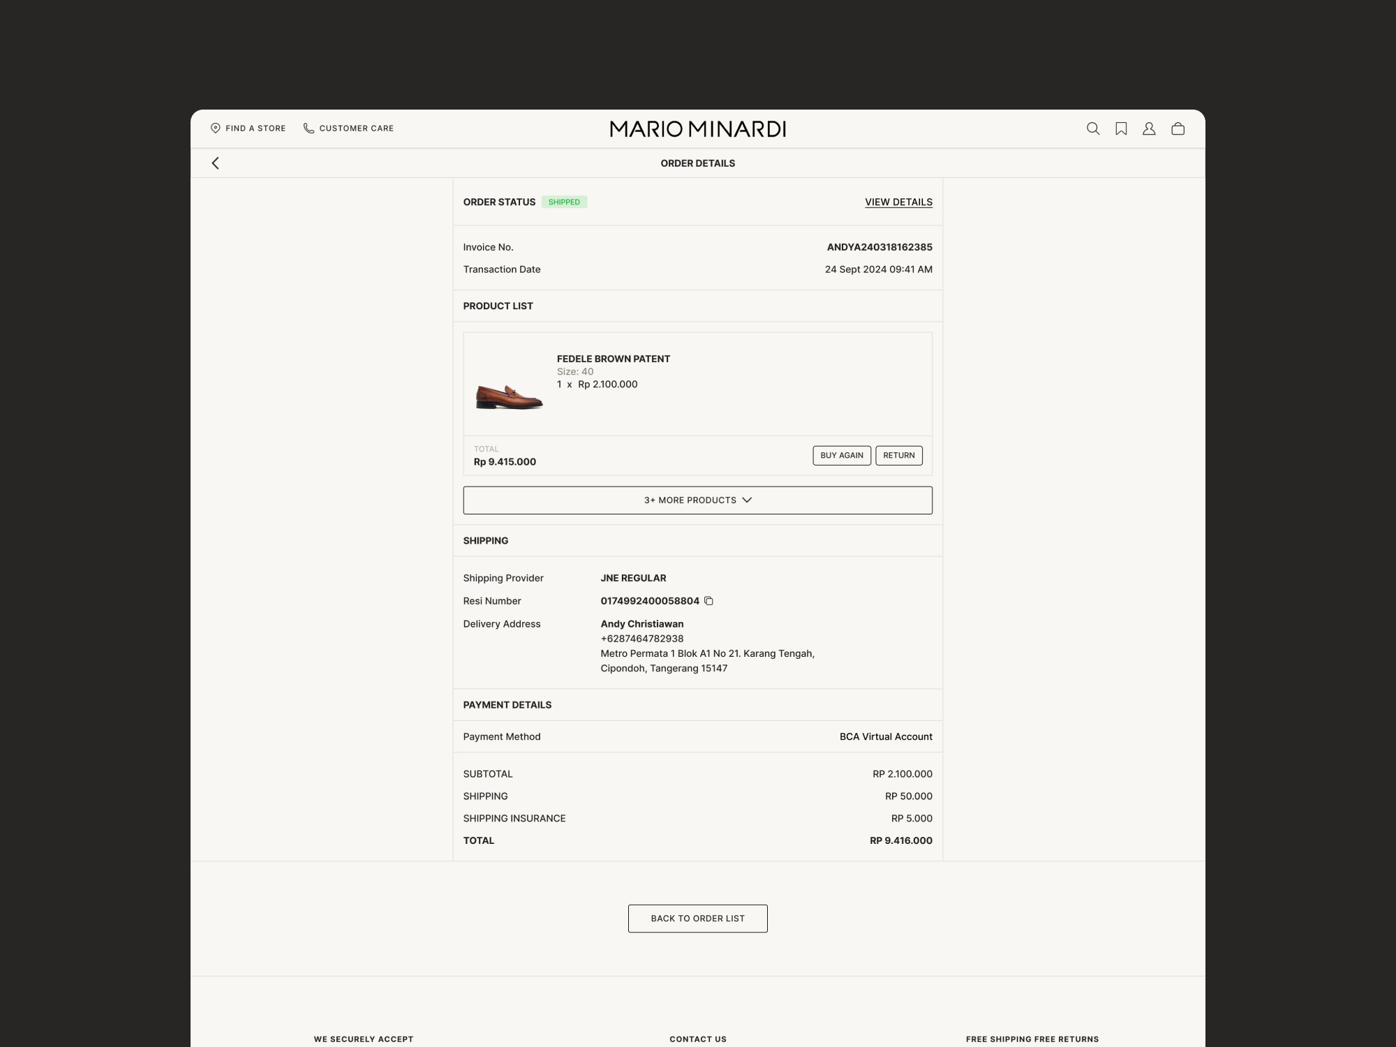This screenshot has width=1396, height=1047.
Task: Click the Metro Permata delivery address line
Action: (x=708, y=654)
